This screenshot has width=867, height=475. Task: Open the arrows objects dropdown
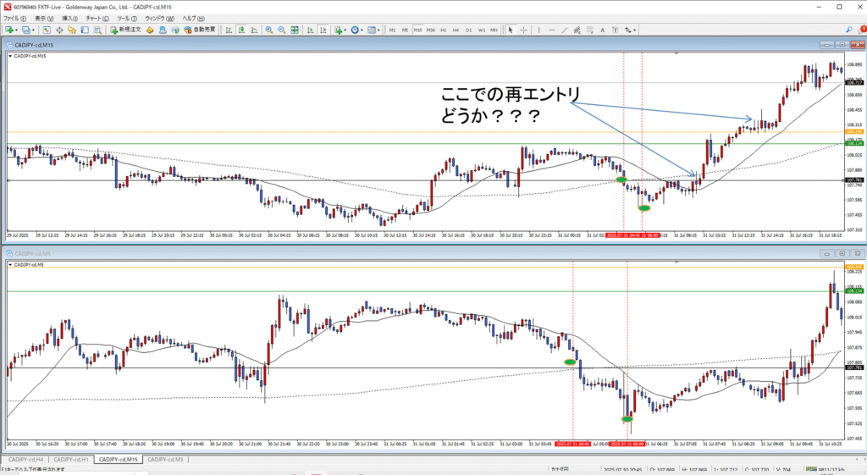pos(630,30)
